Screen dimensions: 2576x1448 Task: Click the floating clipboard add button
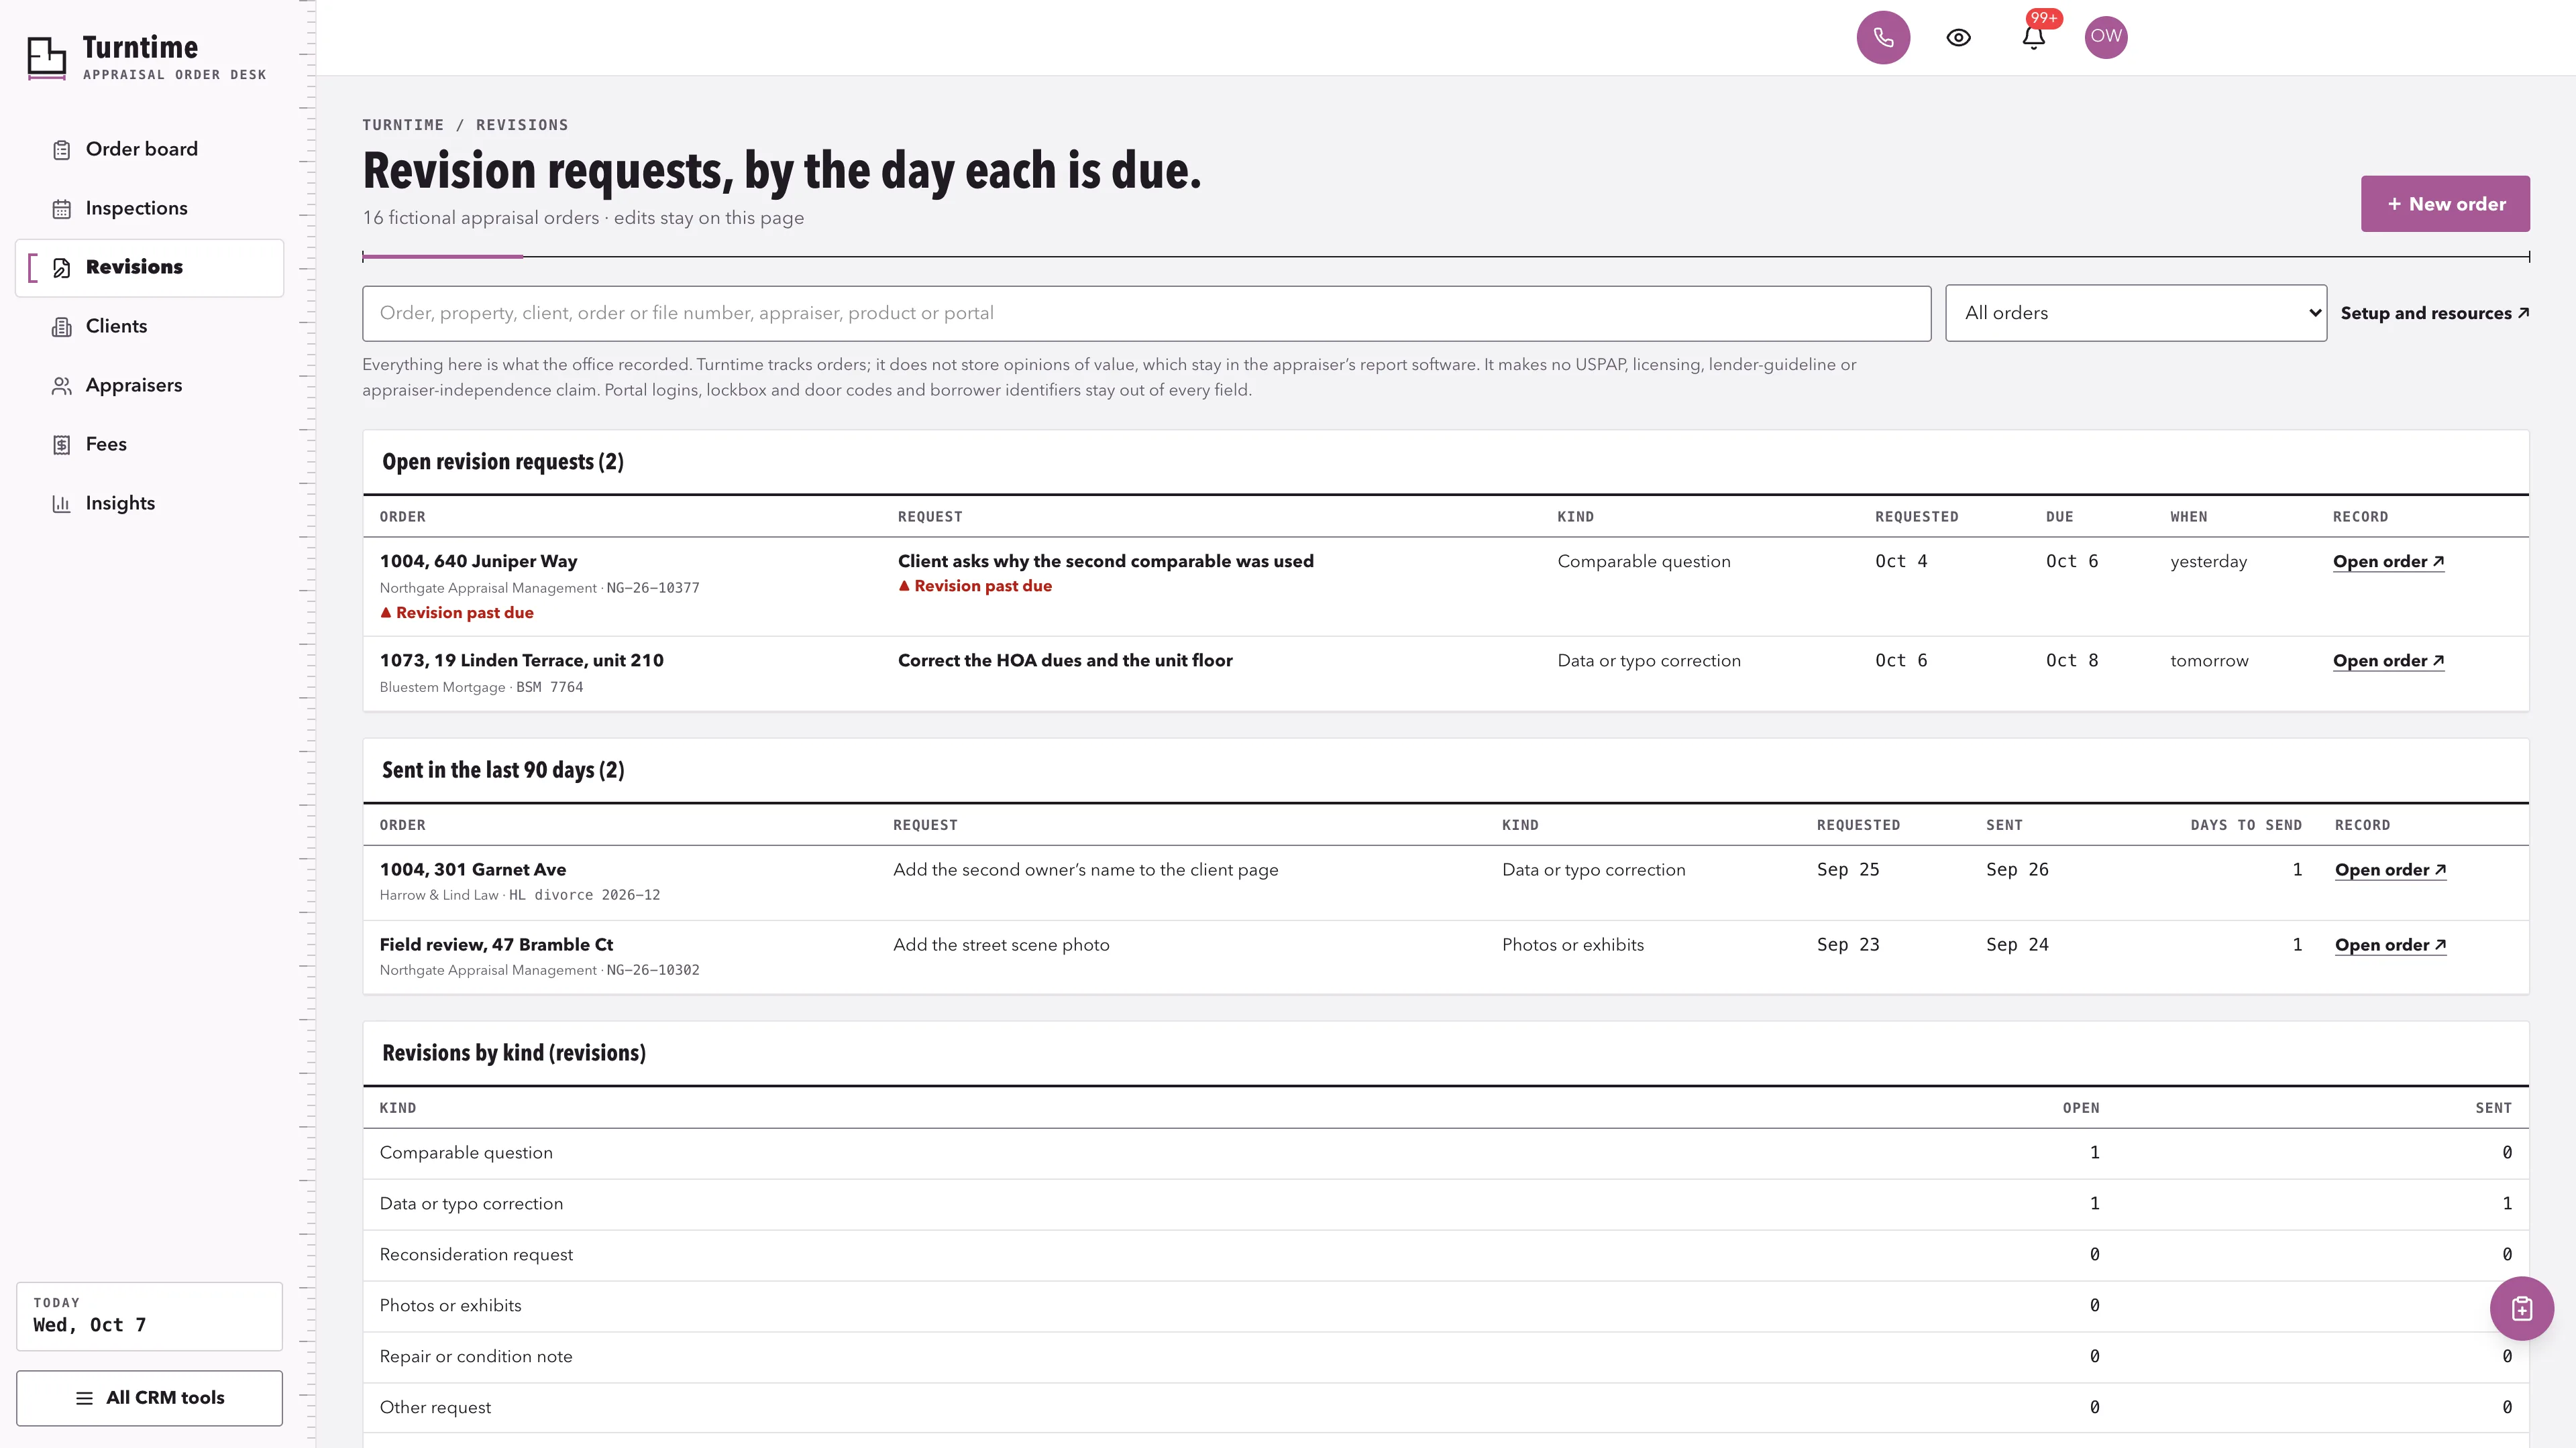point(2521,1308)
